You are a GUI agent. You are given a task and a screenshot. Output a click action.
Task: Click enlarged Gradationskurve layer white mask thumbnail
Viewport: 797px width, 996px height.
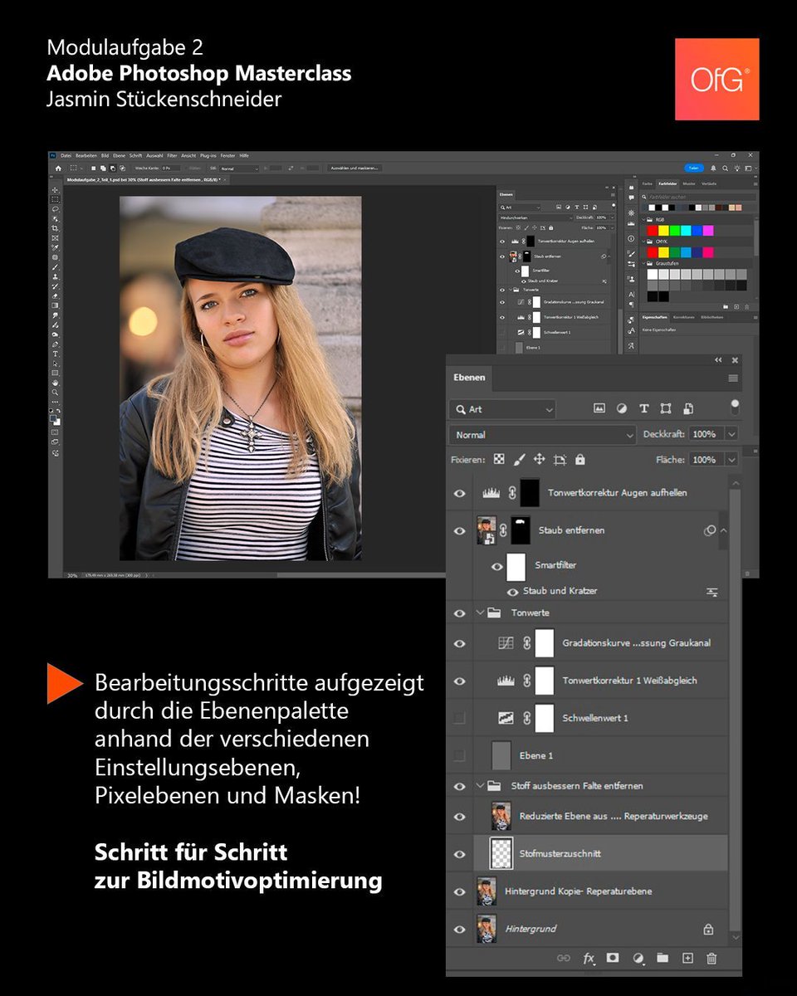pyautogui.click(x=545, y=642)
